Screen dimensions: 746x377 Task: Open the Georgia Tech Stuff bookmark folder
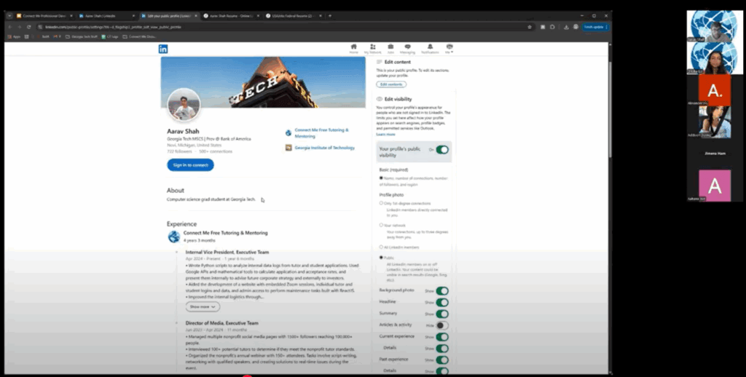[x=80, y=36]
